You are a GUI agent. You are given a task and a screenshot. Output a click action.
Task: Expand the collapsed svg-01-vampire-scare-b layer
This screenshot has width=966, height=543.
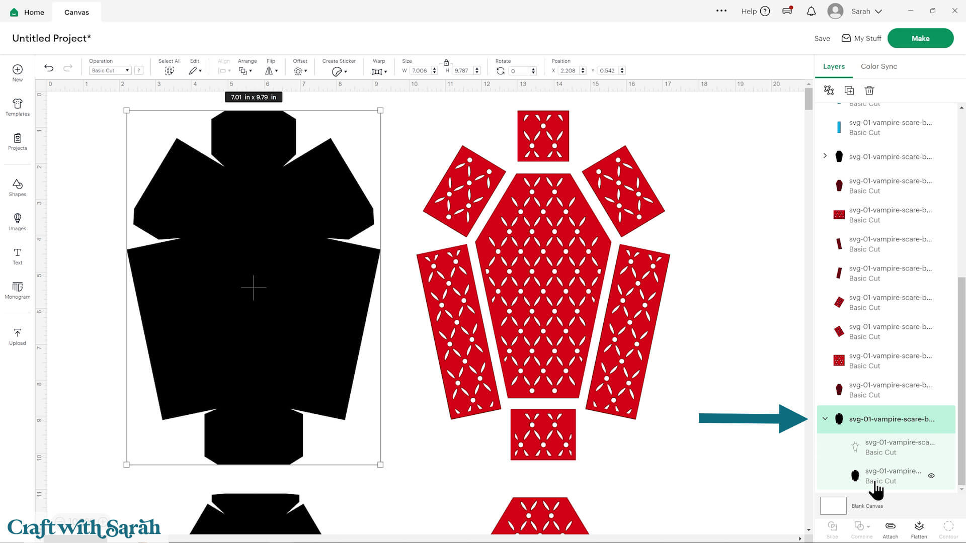click(825, 156)
